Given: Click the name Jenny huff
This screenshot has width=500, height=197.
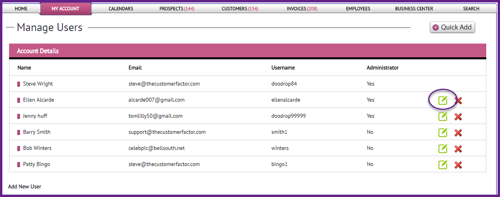Looking at the screenshot, I should click(35, 116).
